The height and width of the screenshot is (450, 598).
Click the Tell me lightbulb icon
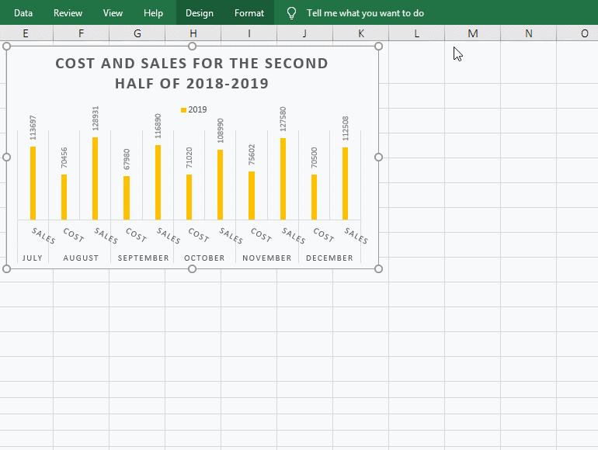click(x=291, y=13)
